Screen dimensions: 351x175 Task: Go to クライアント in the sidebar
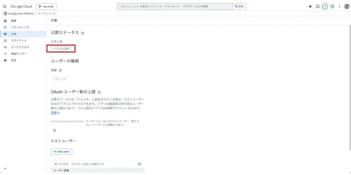click(x=19, y=40)
